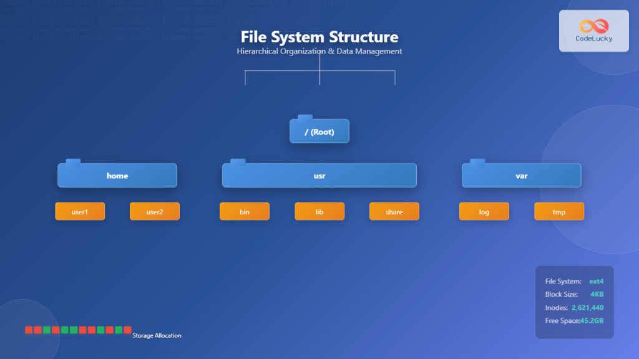Click the Free Space 45.2GB entry
Viewport: 639px width, 359px height.
(x=574, y=321)
